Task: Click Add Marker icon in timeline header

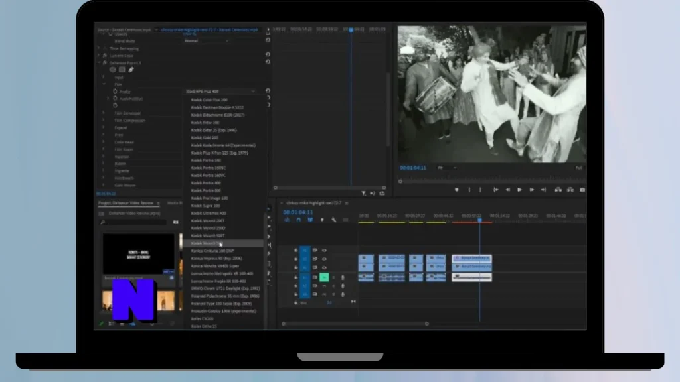Action: (322, 220)
